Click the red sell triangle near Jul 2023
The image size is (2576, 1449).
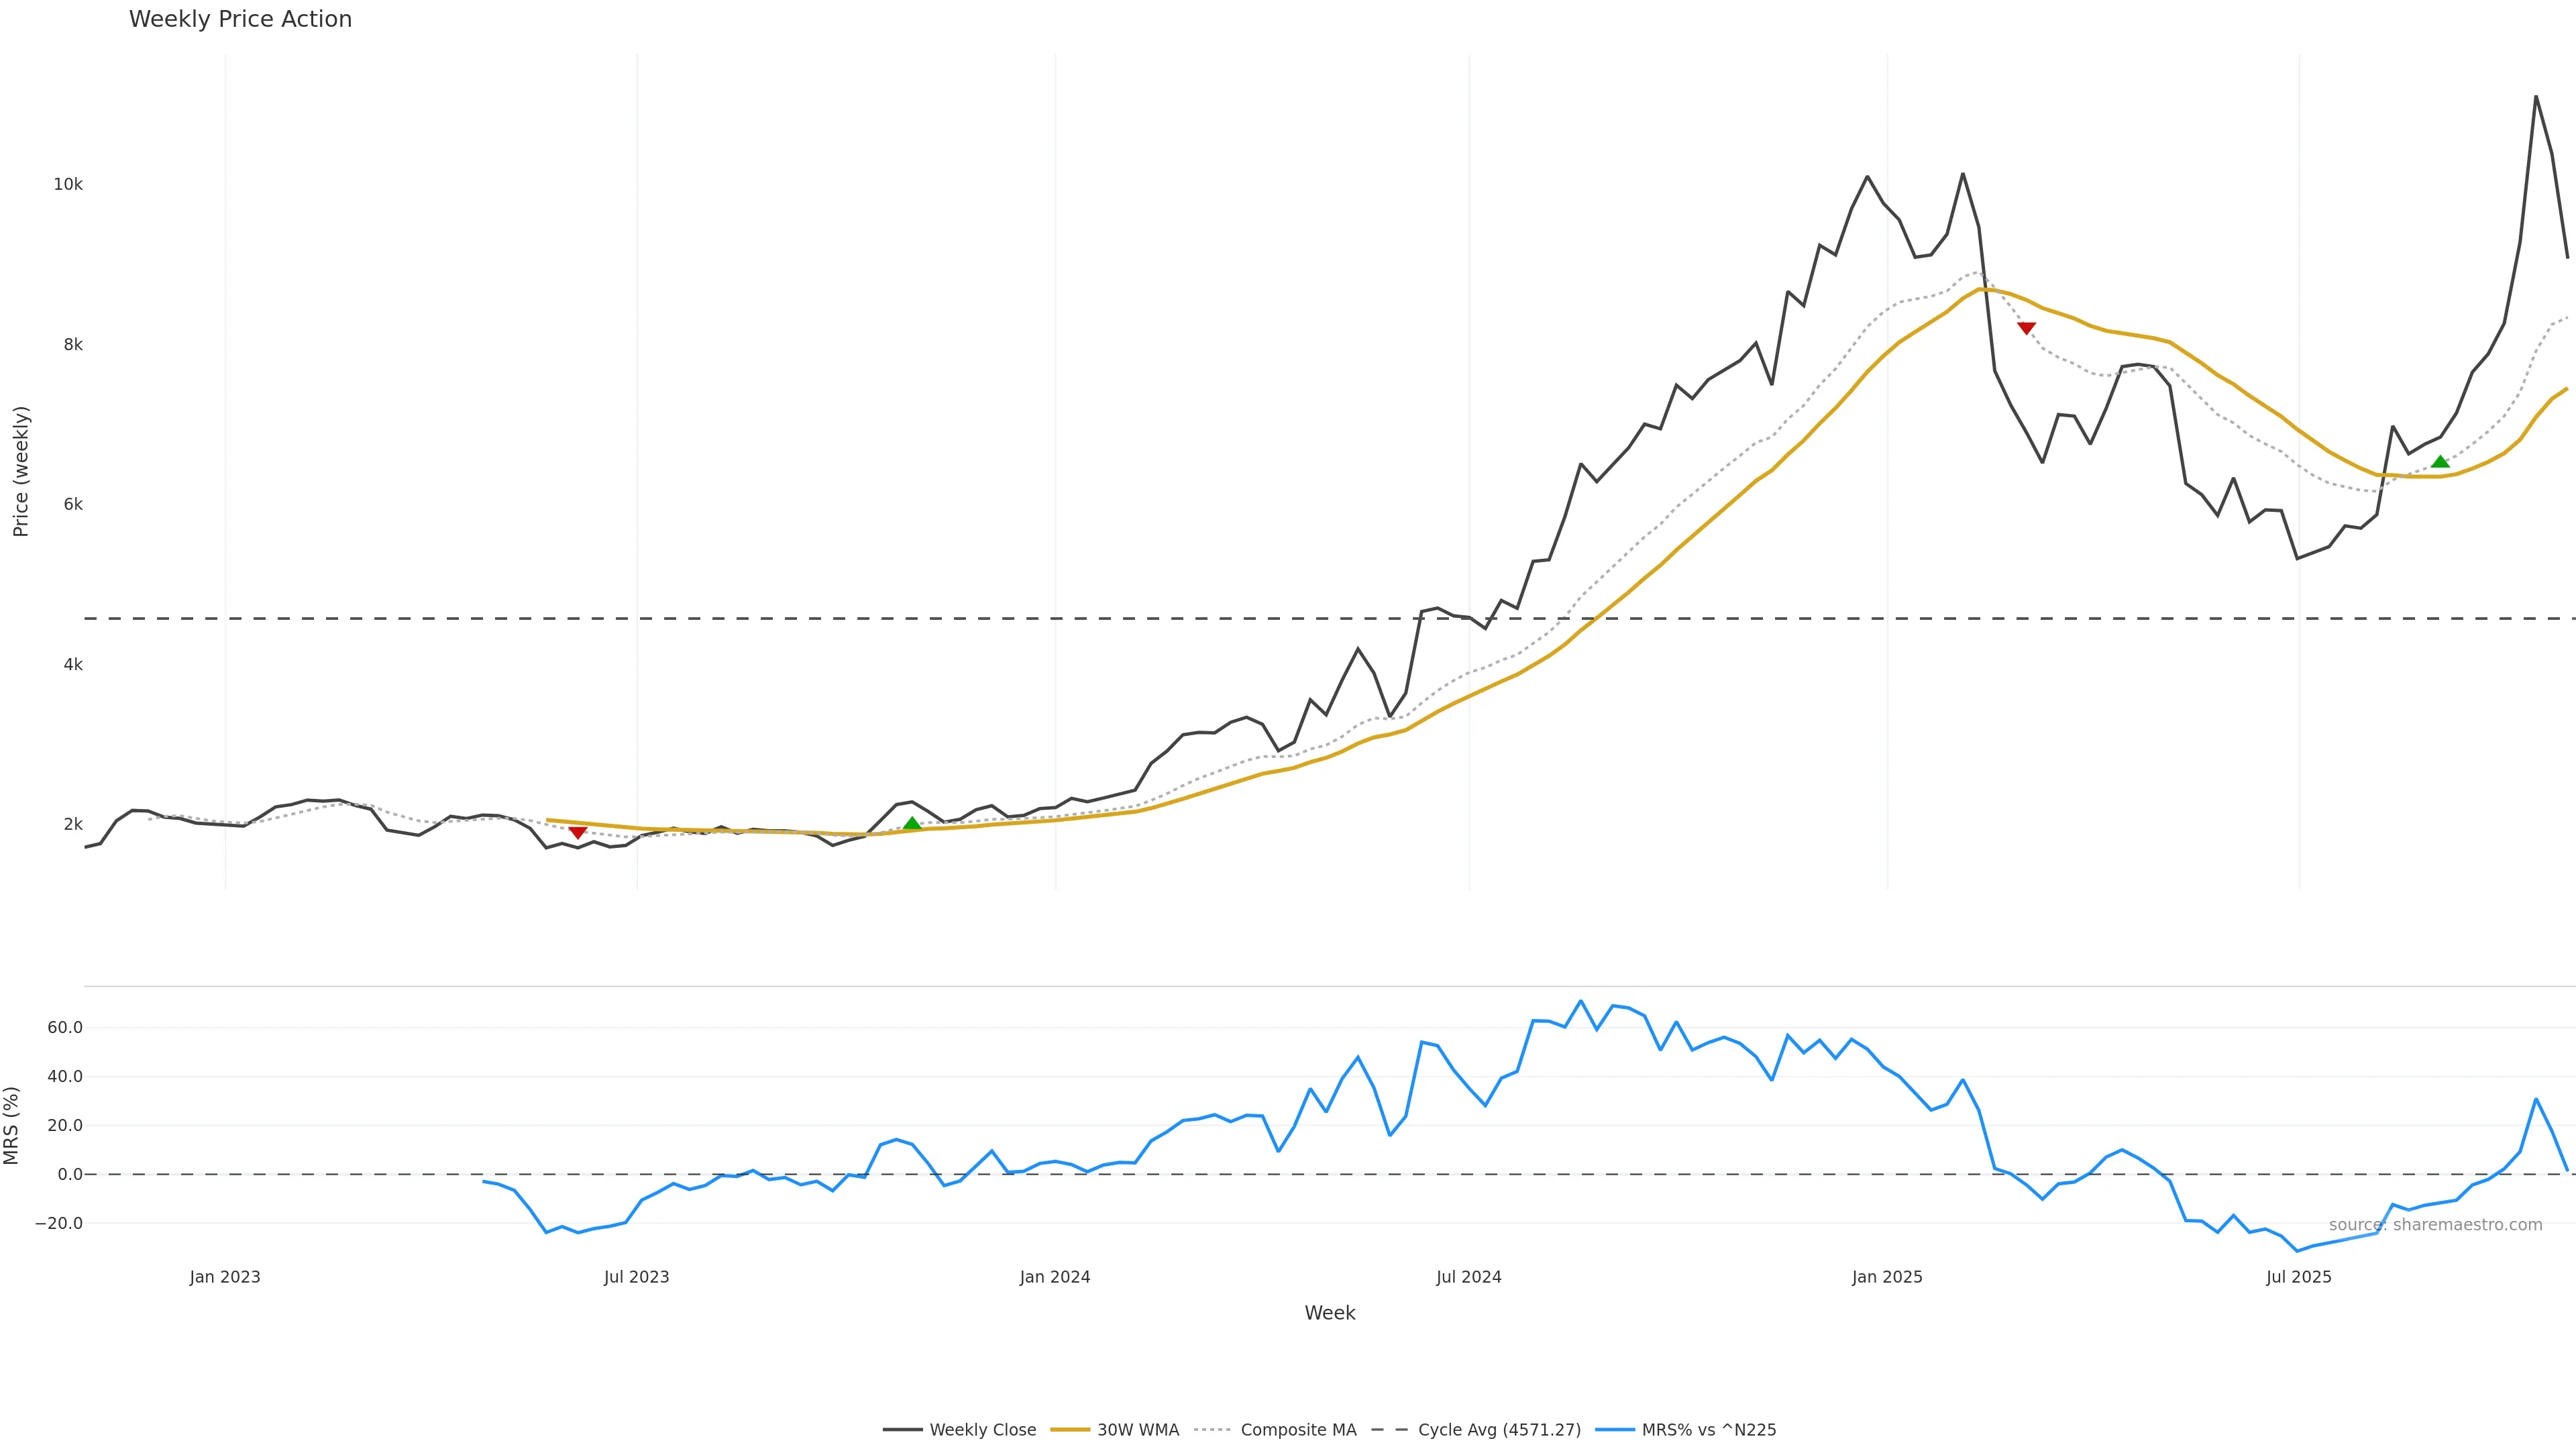click(x=577, y=832)
